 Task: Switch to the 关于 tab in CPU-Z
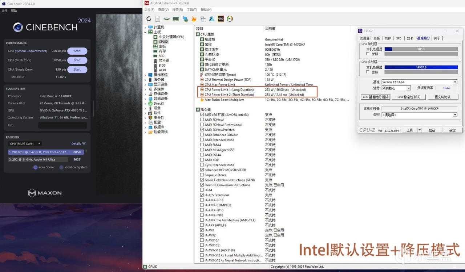point(437,38)
